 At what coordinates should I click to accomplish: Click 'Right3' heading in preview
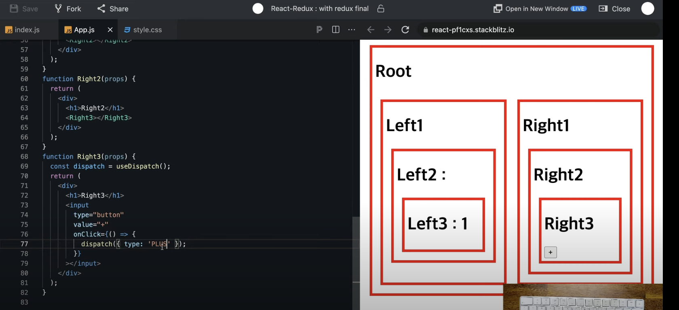click(569, 223)
